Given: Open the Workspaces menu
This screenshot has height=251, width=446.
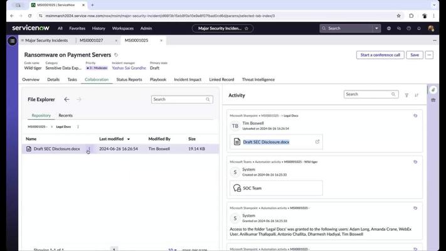Looking at the screenshot, I should tap(122, 28).
